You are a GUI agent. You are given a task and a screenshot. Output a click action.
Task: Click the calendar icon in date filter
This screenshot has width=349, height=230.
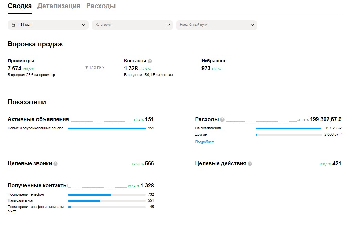tap(13, 25)
